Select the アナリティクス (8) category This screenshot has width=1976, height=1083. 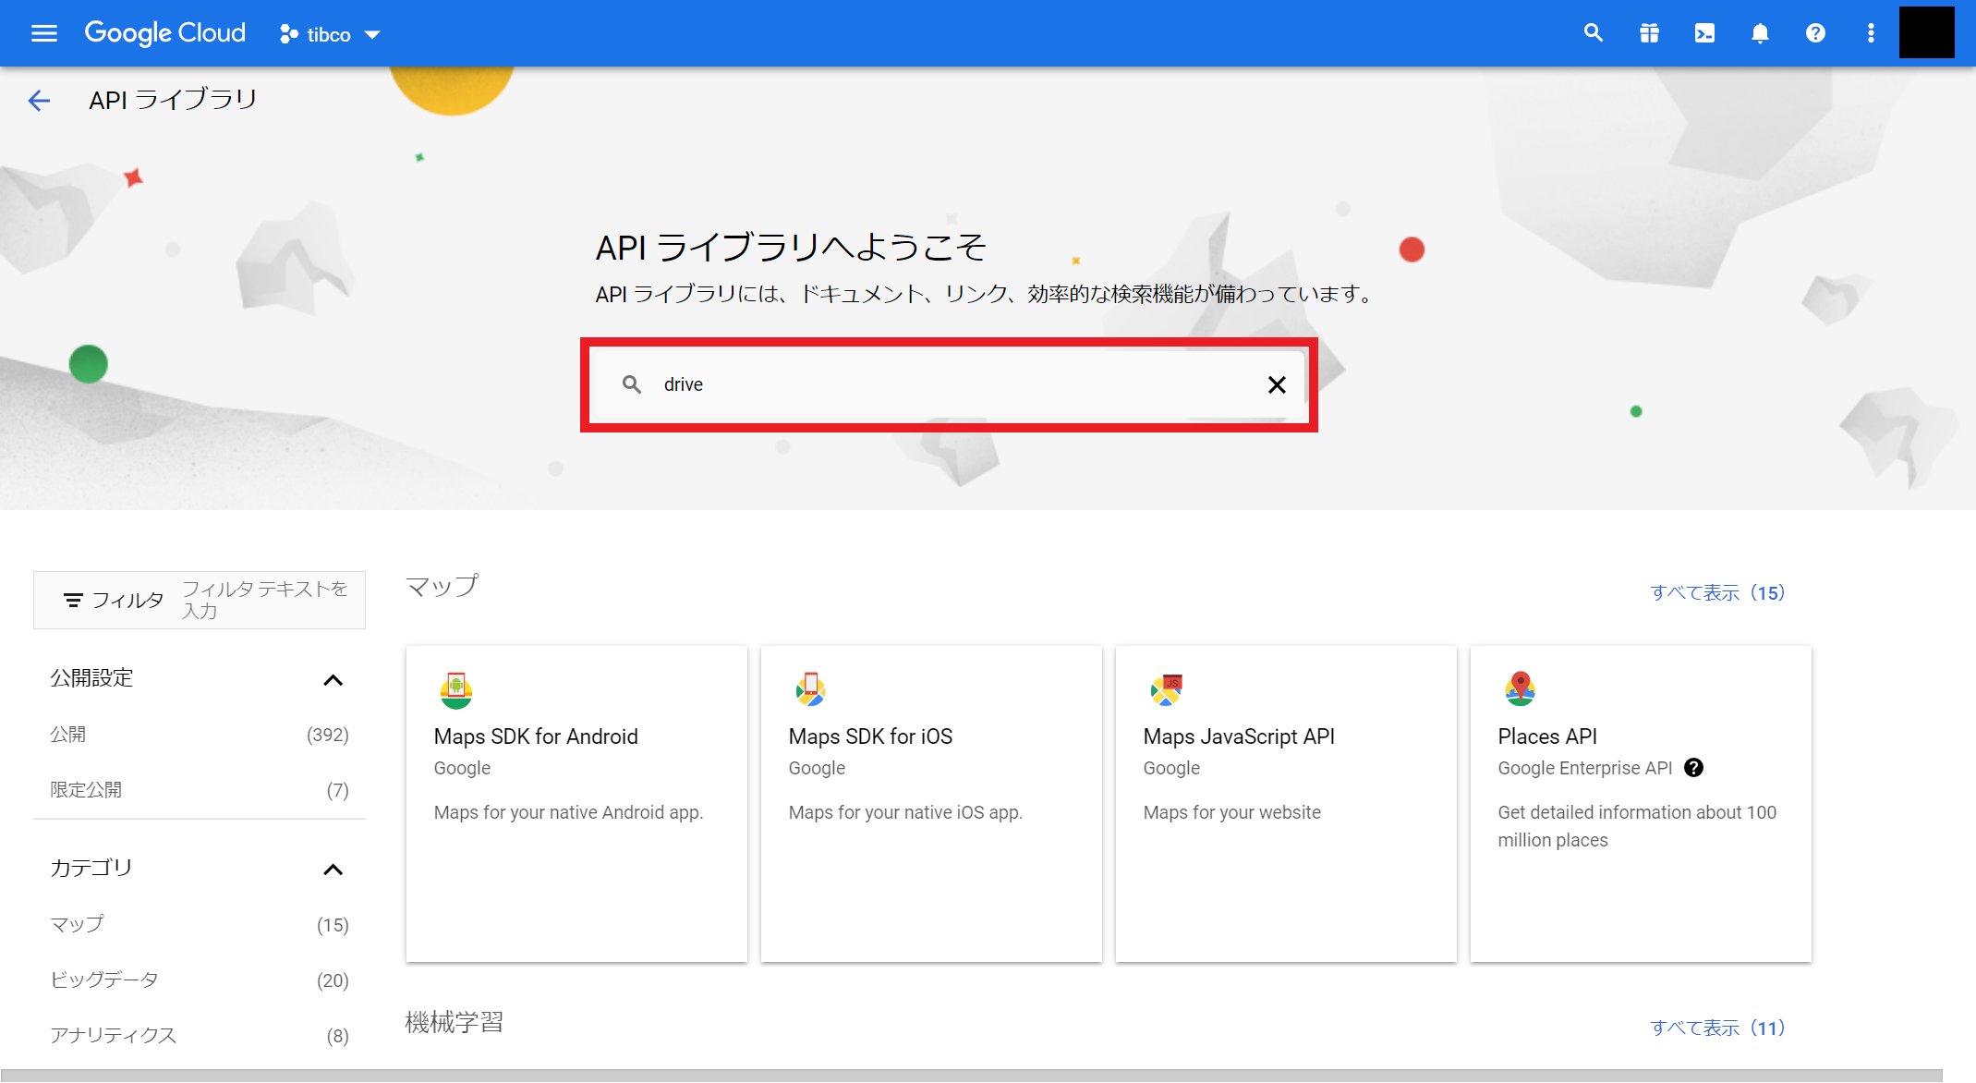coord(200,1036)
